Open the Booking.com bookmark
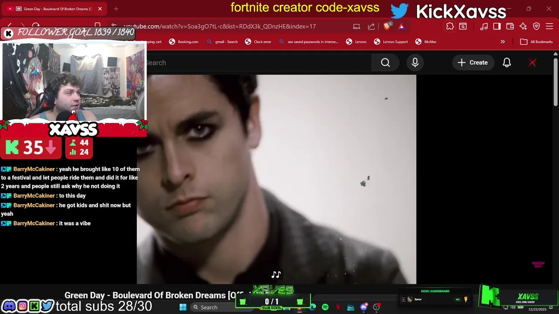 [x=183, y=42]
